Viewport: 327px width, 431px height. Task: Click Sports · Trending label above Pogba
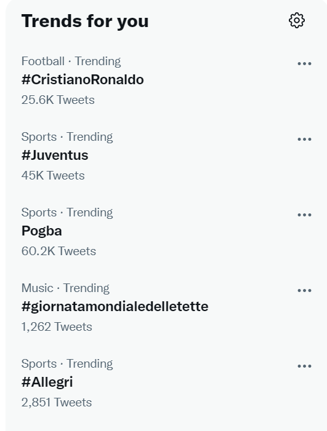(x=67, y=213)
